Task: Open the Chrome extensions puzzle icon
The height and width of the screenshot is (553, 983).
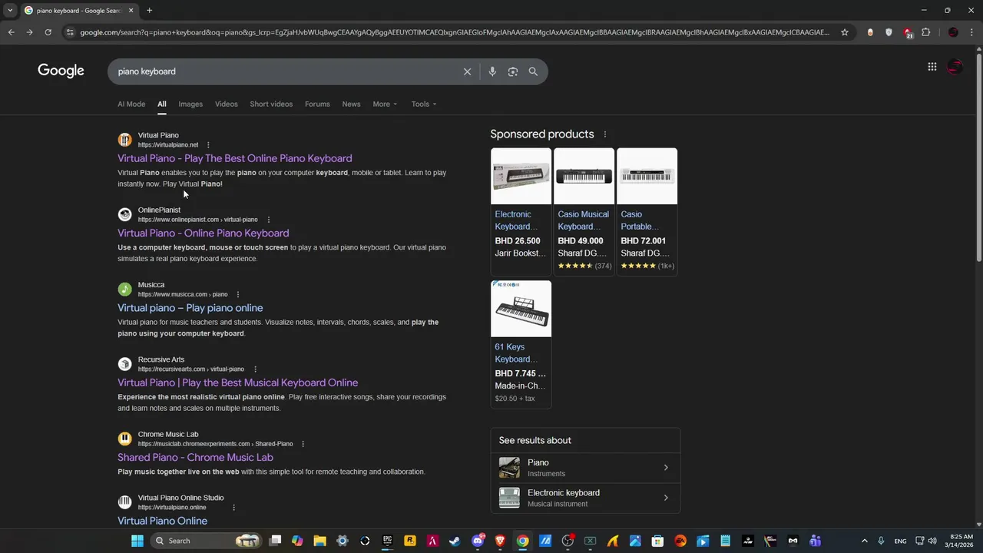Action: 925,32
